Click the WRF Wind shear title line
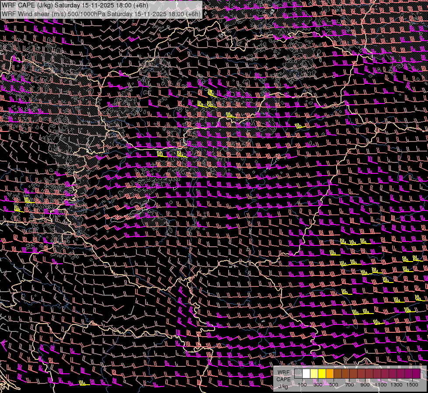Image resolution: width=428 pixels, height=393 pixels. click(x=101, y=14)
